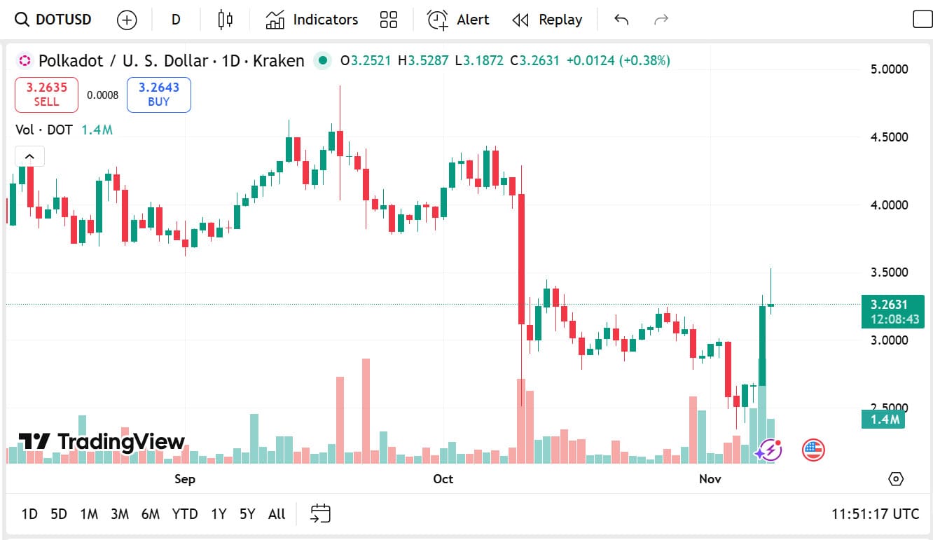Click the blue BUY 3.2643 button

(158, 95)
